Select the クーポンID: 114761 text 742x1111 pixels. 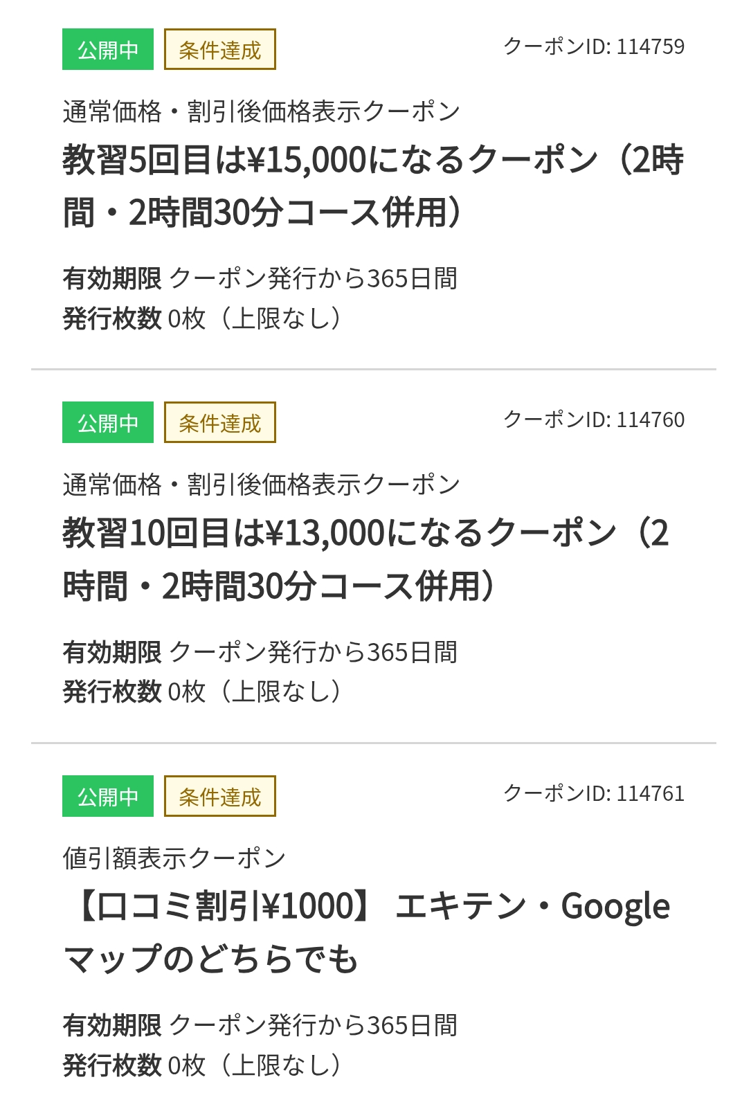coord(593,793)
